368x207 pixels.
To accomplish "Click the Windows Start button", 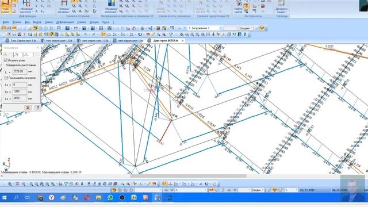I will pyautogui.click(x=4, y=198).
